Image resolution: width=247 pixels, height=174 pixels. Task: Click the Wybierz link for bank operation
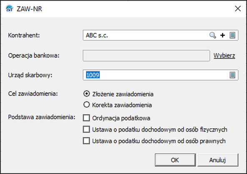pos(225,56)
